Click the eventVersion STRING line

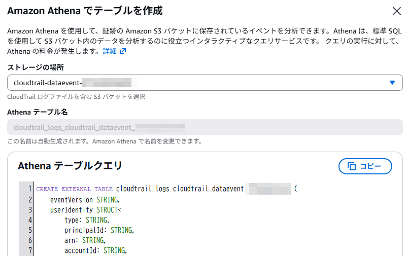point(85,200)
